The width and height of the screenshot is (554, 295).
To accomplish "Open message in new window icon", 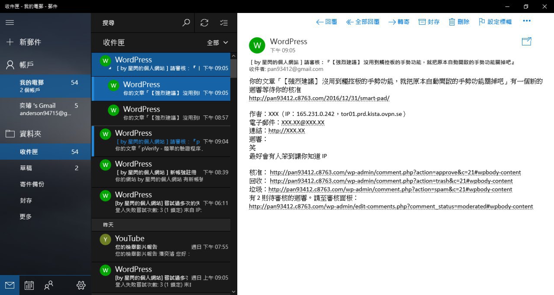I will [526, 42].
